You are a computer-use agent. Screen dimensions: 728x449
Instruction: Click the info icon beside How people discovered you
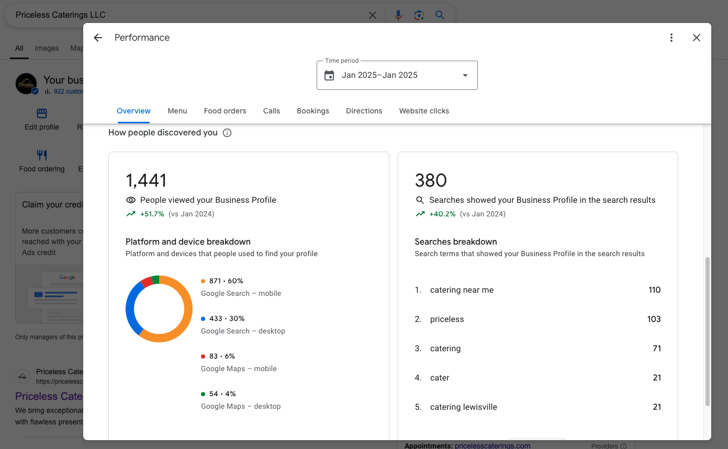(x=227, y=133)
